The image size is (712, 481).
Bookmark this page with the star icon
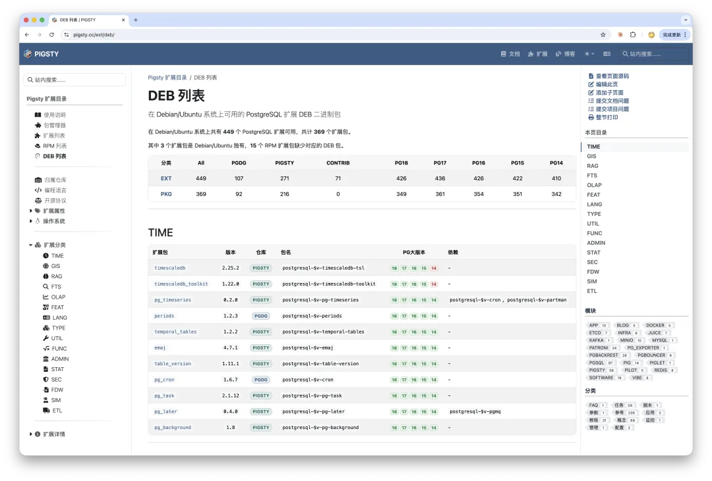(603, 35)
